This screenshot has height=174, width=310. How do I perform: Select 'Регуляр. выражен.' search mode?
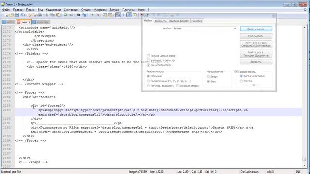[x=148, y=86]
